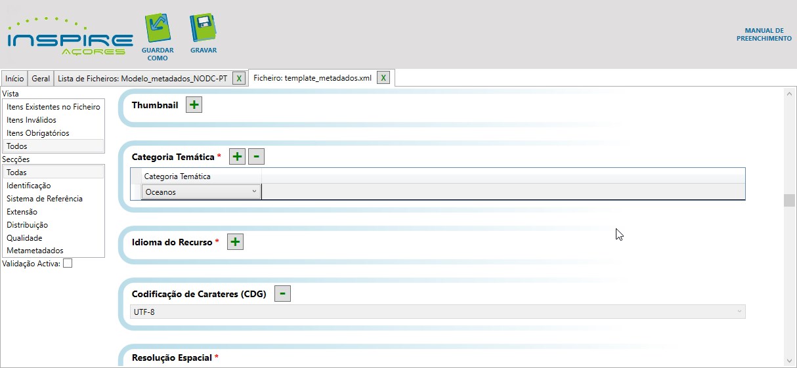Open the Oceanos category dropdown

click(x=201, y=192)
